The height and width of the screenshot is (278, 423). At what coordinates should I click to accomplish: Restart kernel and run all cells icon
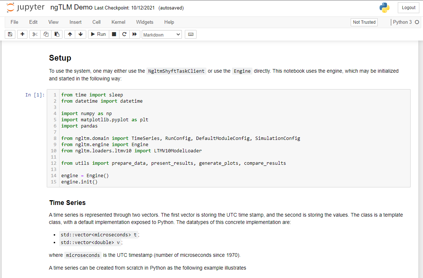(x=134, y=34)
